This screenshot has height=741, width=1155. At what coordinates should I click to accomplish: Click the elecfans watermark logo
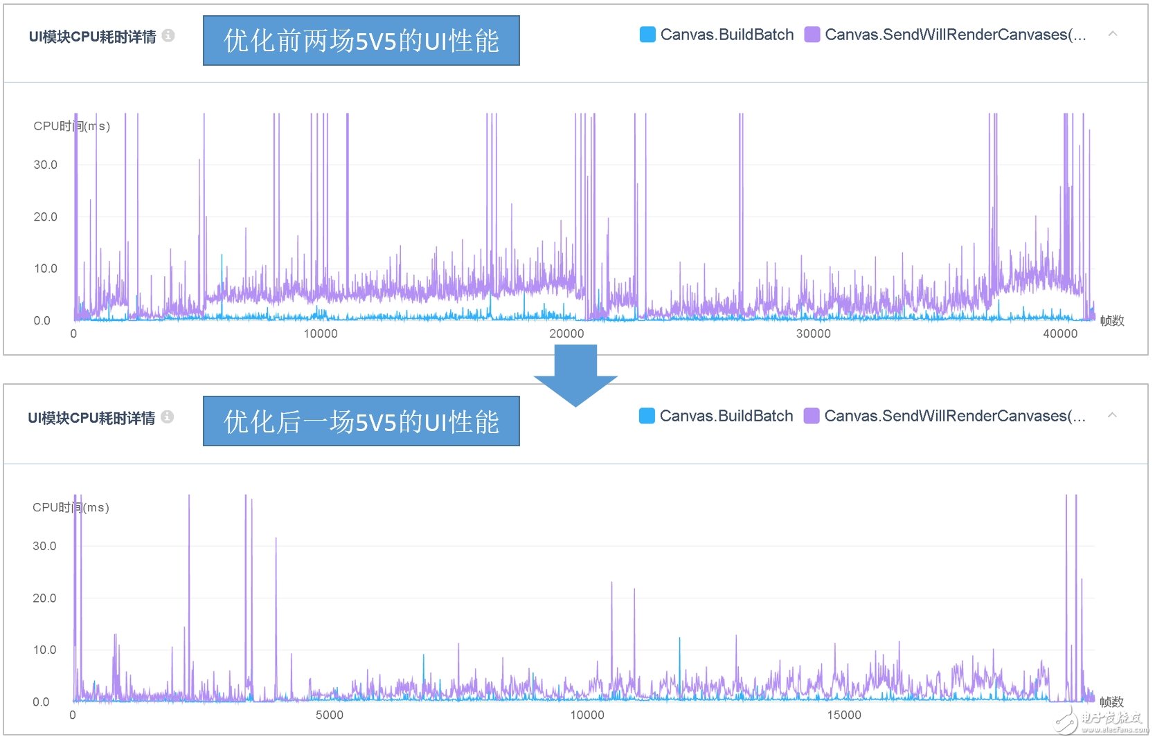coord(1102,721)
